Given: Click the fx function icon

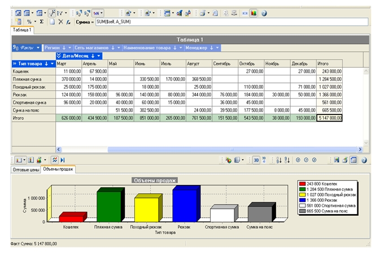Looking at the screenshot, I should pyautogui.click(x=68, y=22).
